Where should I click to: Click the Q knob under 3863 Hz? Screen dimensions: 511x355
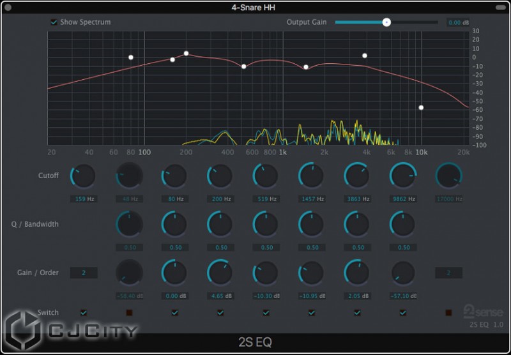357,224
